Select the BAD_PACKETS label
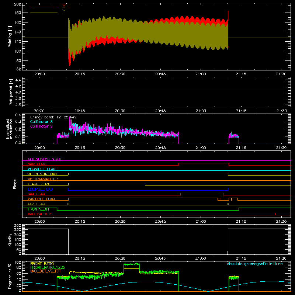The image size is (295, 295). [40, 214]
